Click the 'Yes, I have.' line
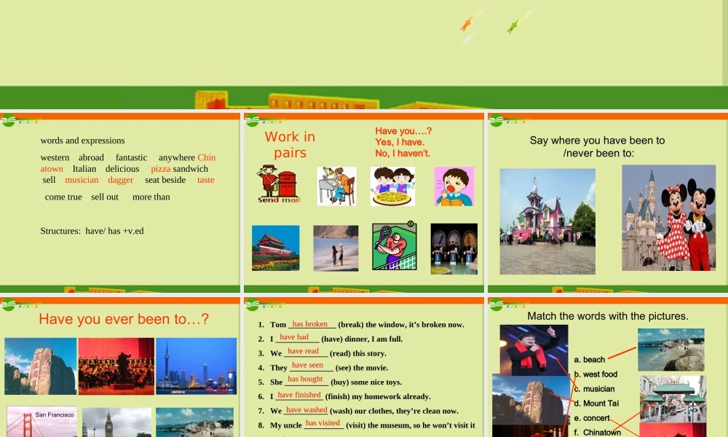Screen dimensions: 728x437 click(x=400, y=142)
